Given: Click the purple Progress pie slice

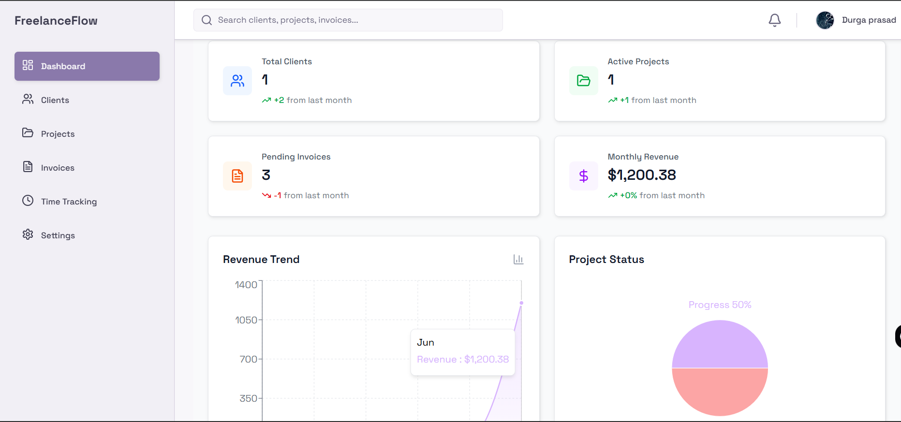Looking at the screenshot, I should click(720, 346).
